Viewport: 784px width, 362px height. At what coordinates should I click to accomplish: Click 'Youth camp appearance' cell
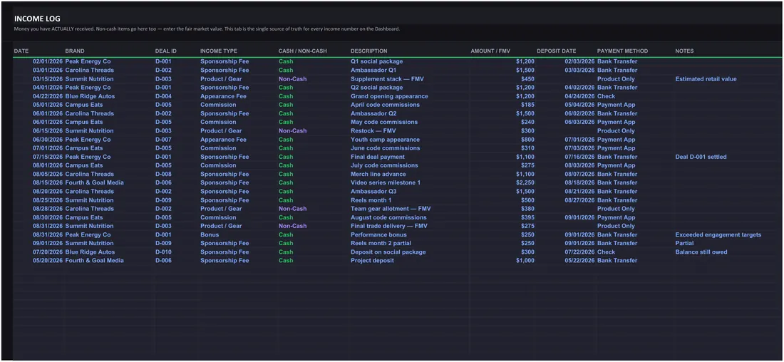[x=385, y=140]
